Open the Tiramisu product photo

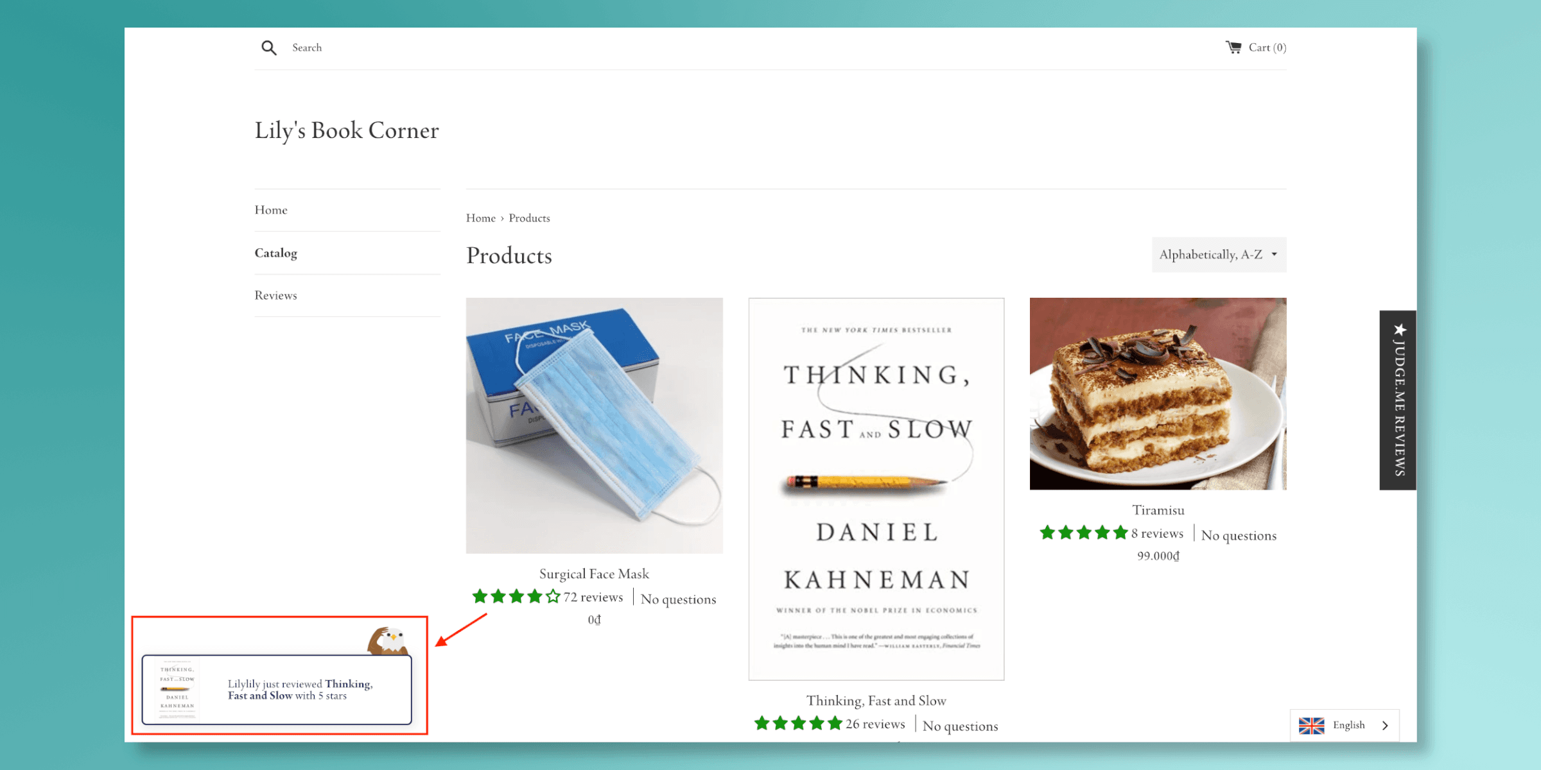1158,394
